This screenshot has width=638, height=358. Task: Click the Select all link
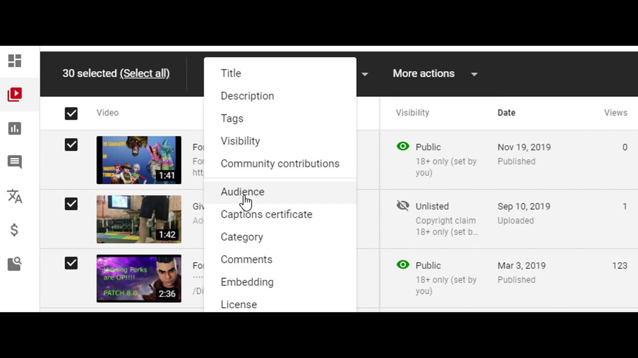click(x=145, y=74)
